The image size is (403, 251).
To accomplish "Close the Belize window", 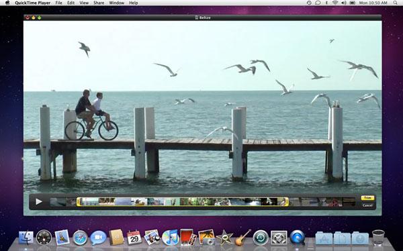I will point(28,17).
